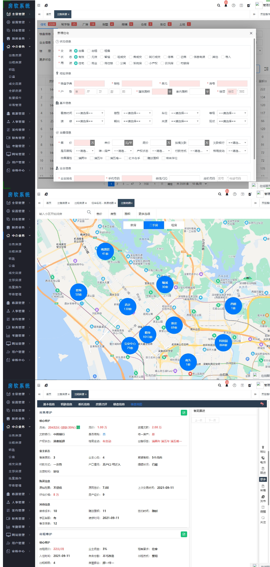Image resolution: width=270 pixels, height=567 pixels.
Task: Check the 红本在手 checkbox
Action: point(126,158)
